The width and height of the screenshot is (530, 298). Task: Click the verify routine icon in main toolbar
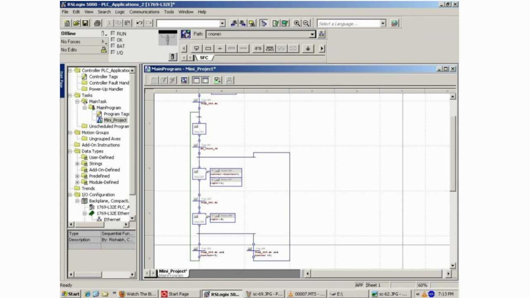coord(276,24)
